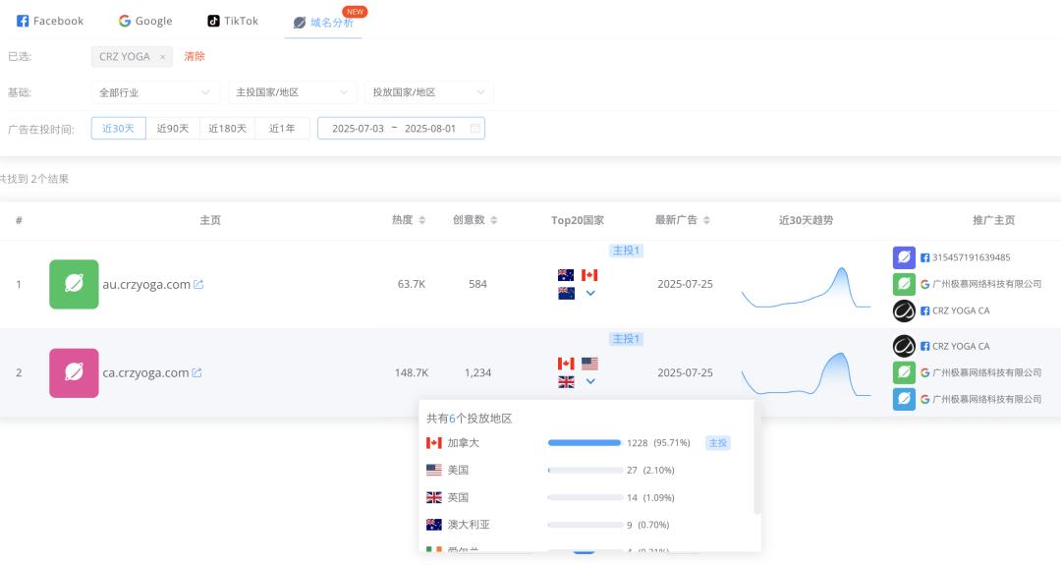Click 澳大利亚 row in region popup
Screen dimensions: 1061x565
coord(586,525)
